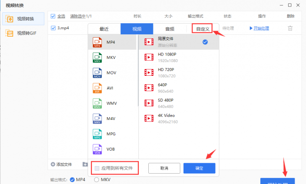306x184 pixels.
Task: Minimize the 视频转换 window
Action: (x=281, y=5)
